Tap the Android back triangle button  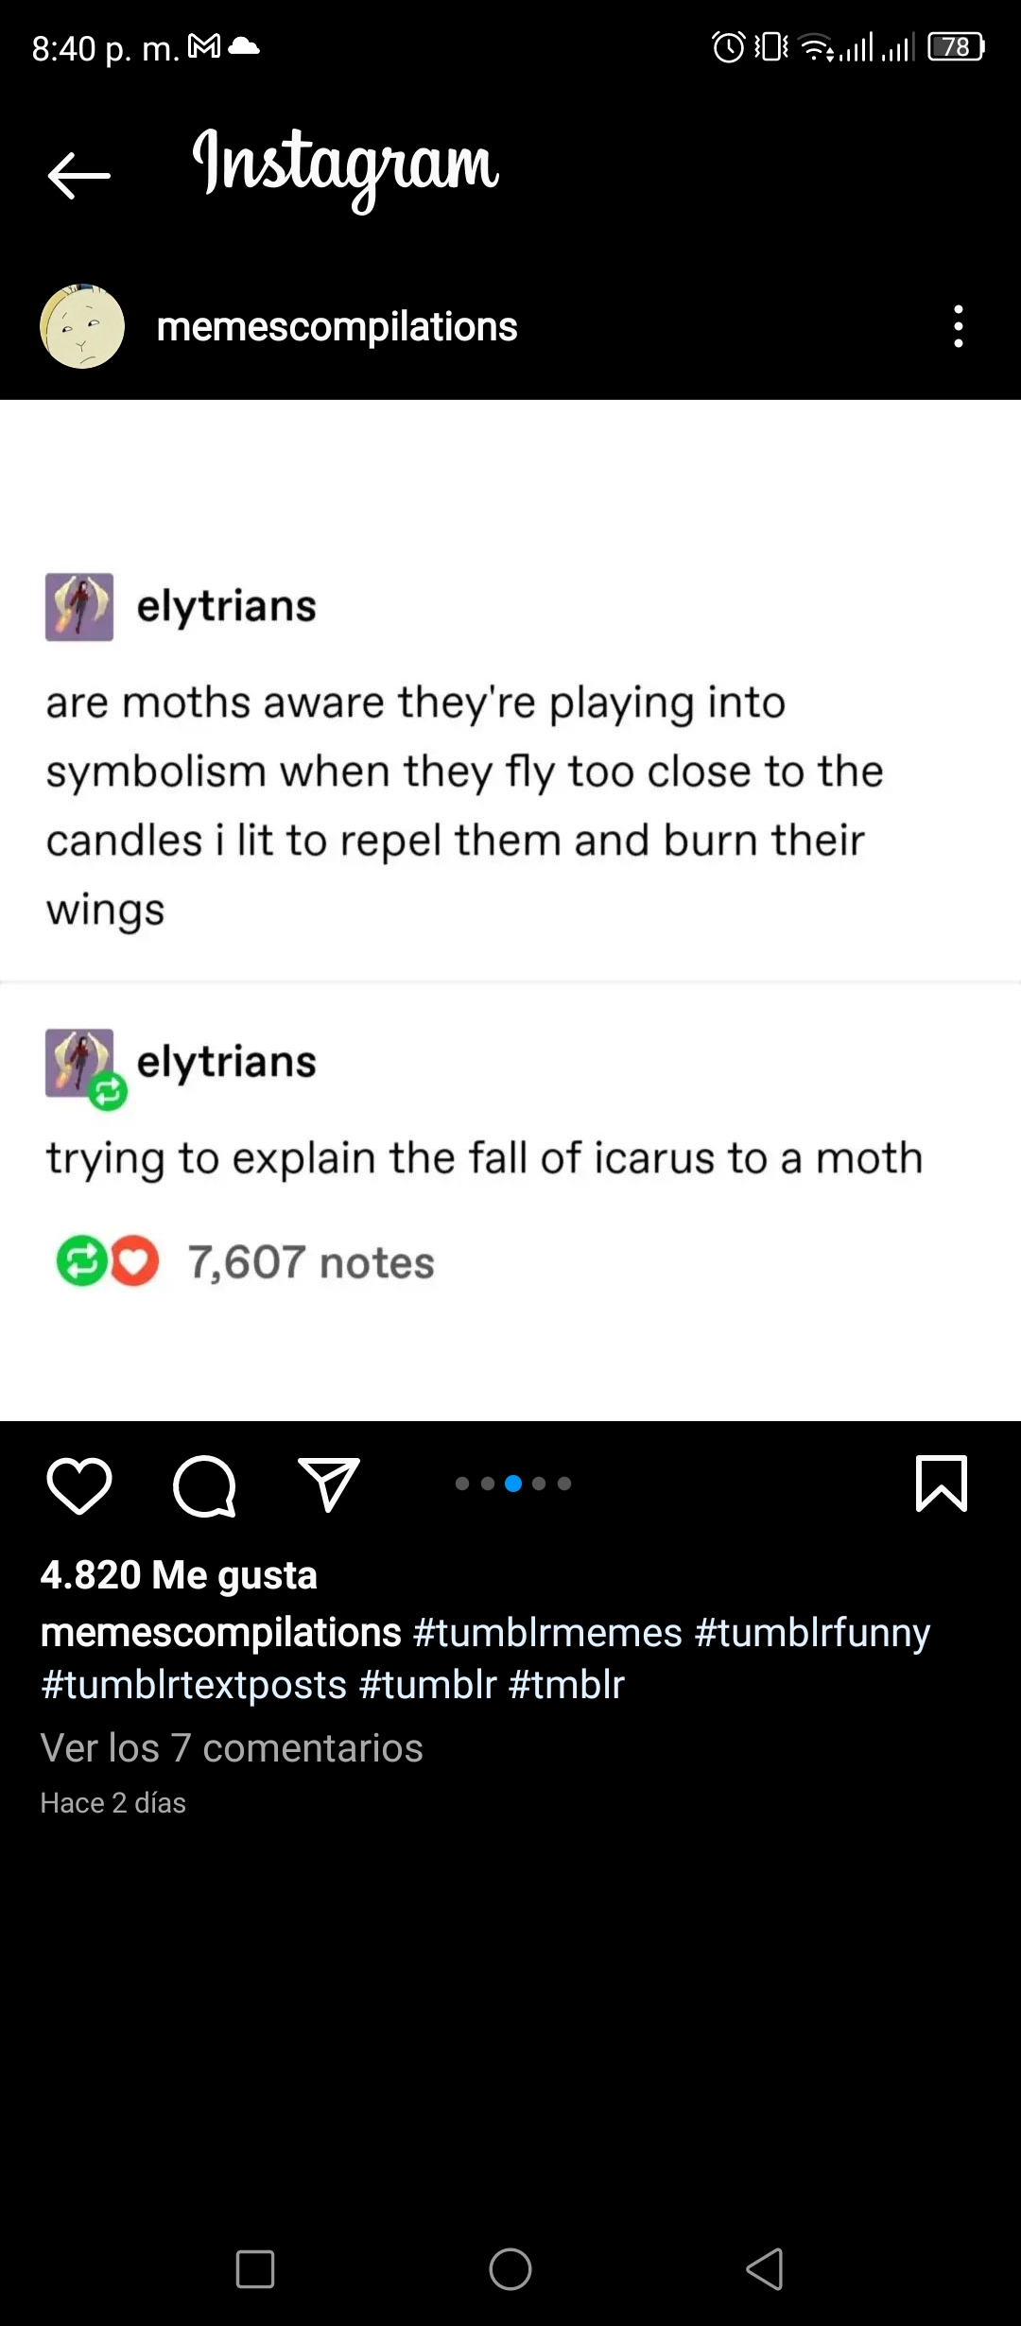[765, 2269]
